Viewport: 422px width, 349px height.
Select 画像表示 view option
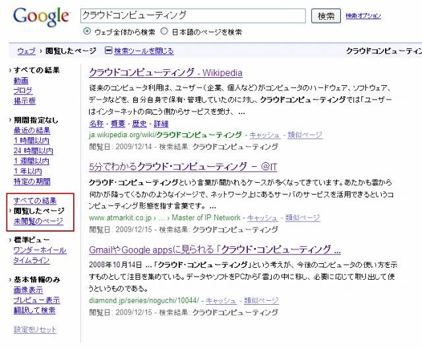tap(28, 290)
